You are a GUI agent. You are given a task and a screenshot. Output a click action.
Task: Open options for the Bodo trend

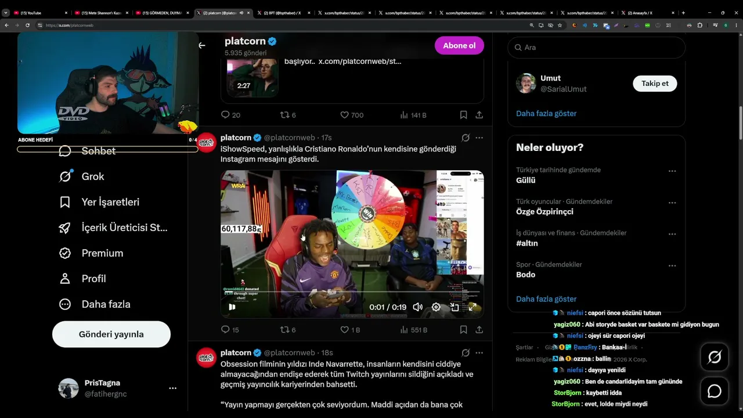(x=672, y=265)
